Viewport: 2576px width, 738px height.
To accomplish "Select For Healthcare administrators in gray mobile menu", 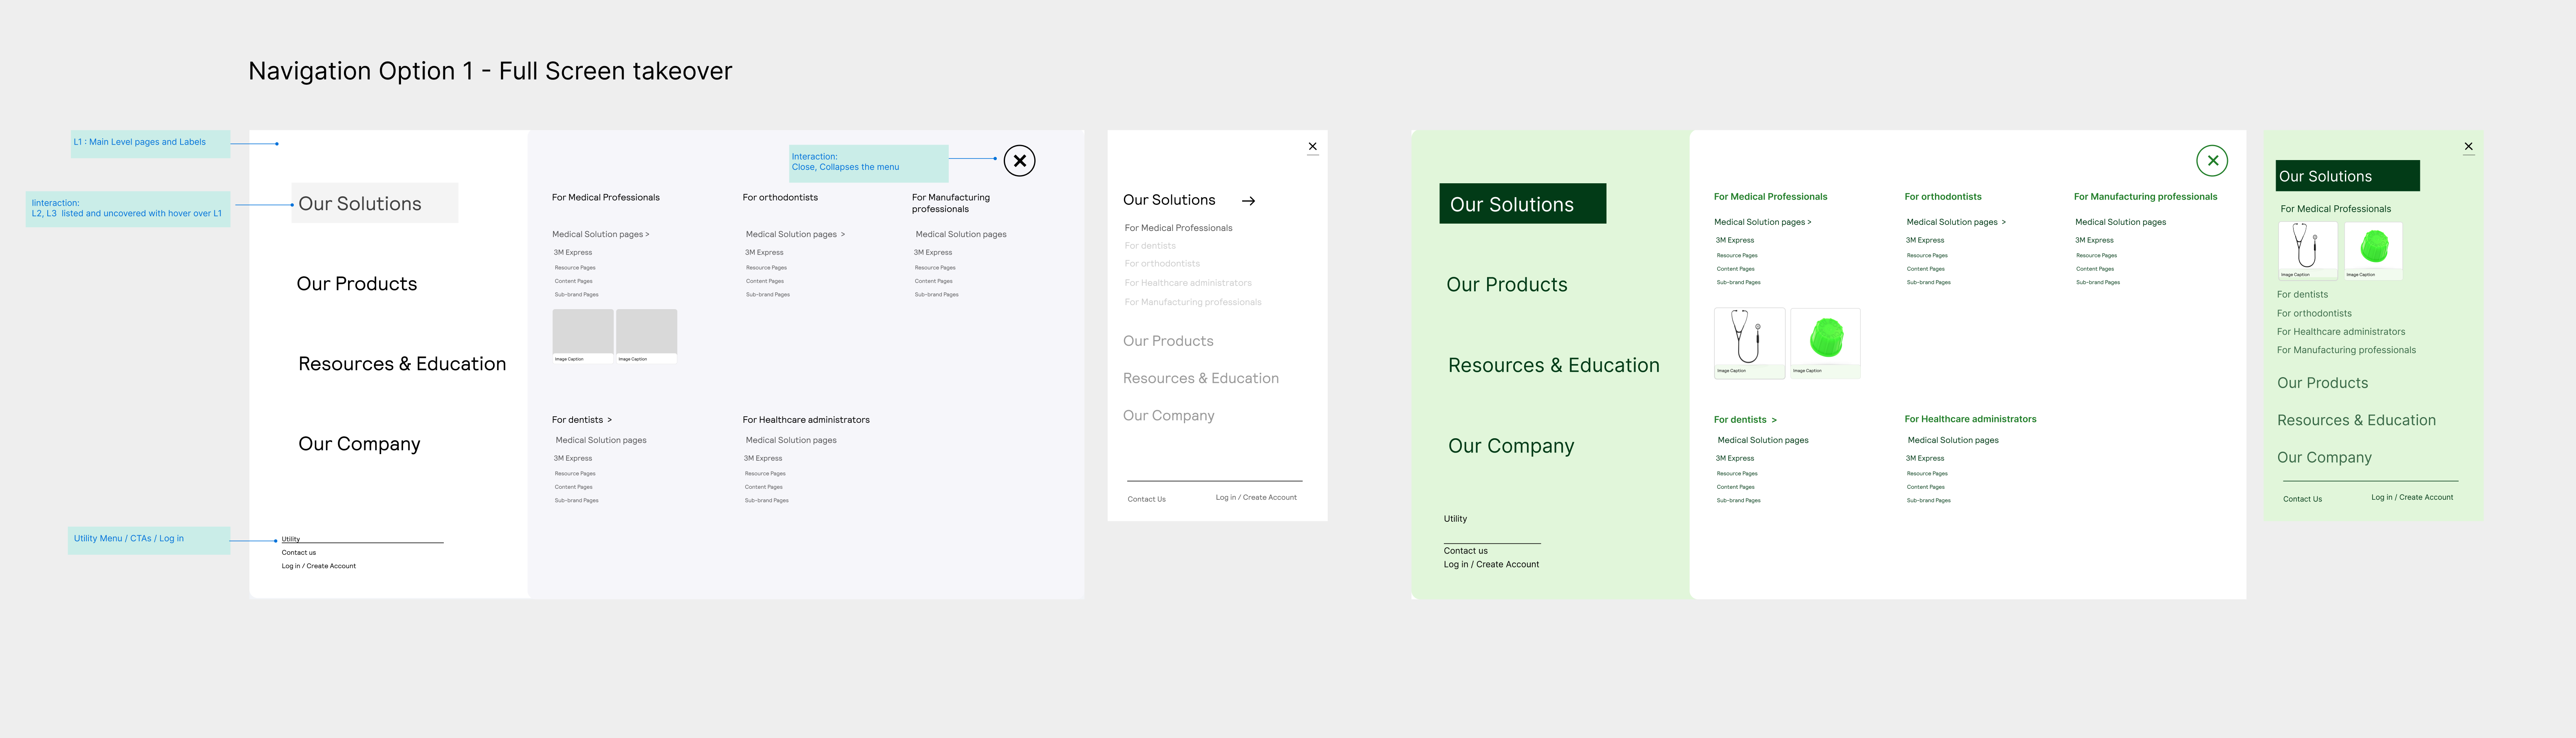I will [1188, 283].
